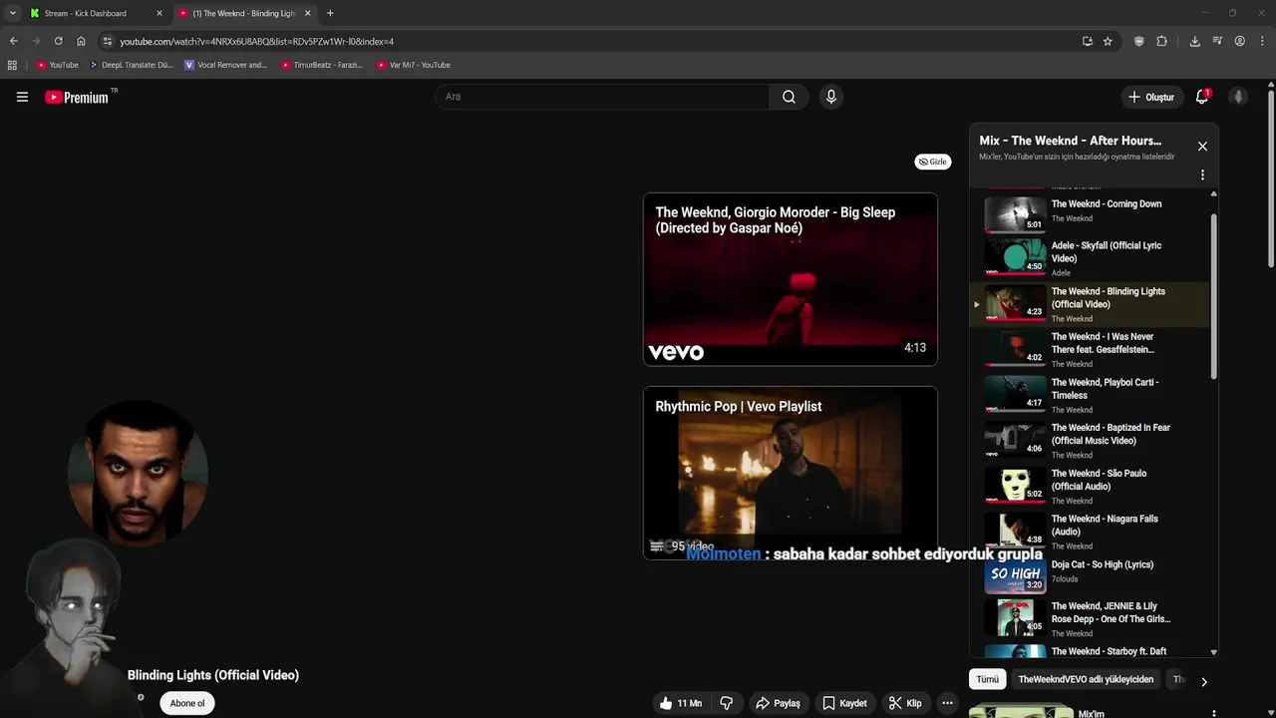Open Vocal Remover bookmark

(225, 65)
